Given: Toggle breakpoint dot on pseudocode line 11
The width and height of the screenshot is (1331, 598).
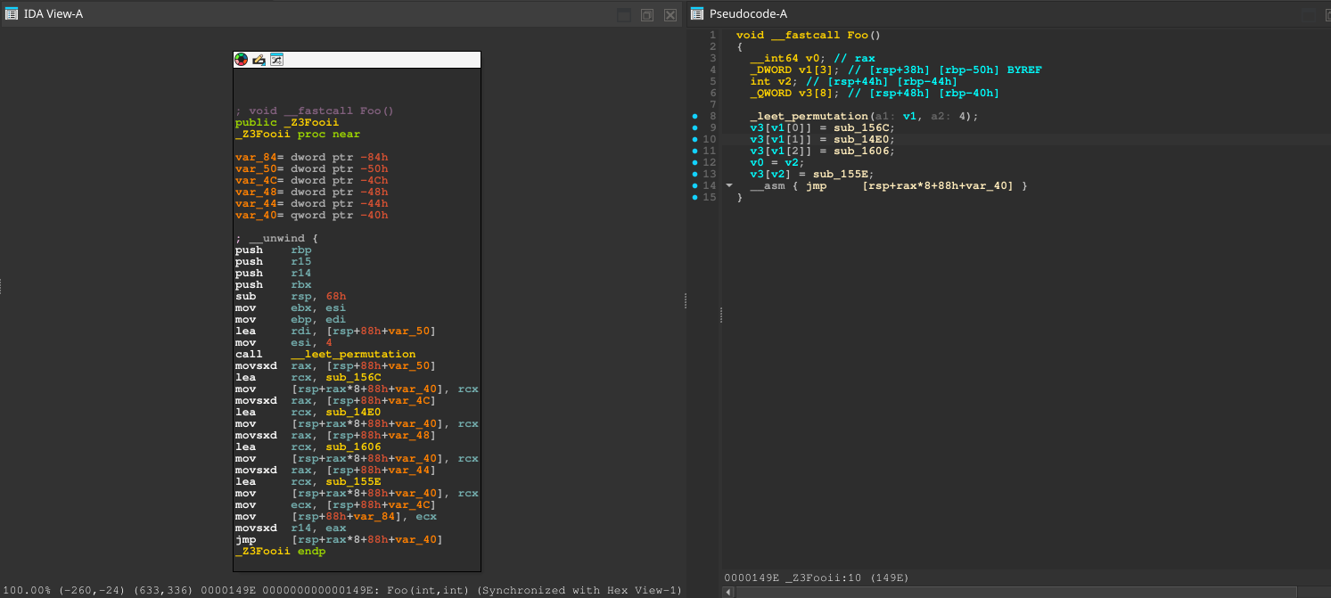Looking at the screenshot, I should (695, 151).
